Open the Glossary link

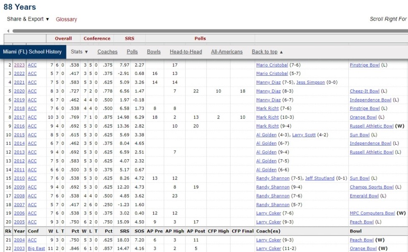[x=66, y=19]
